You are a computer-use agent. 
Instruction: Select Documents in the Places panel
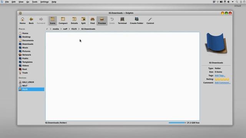pyautogui.click(x=31, y=40)
